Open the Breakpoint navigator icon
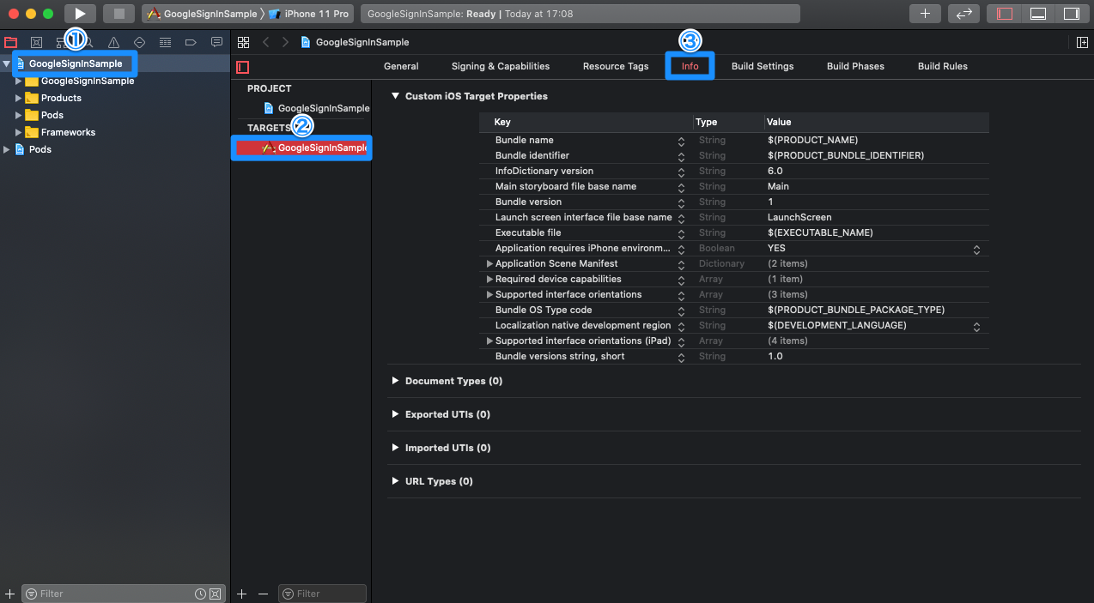The image size is (1094, 603). click(x=191, y=42)
